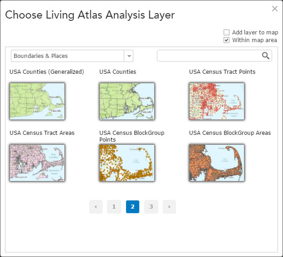This screenshot has height=257, width=283.
Task: Click USA Census Tract Areas title
Action: 42,133
